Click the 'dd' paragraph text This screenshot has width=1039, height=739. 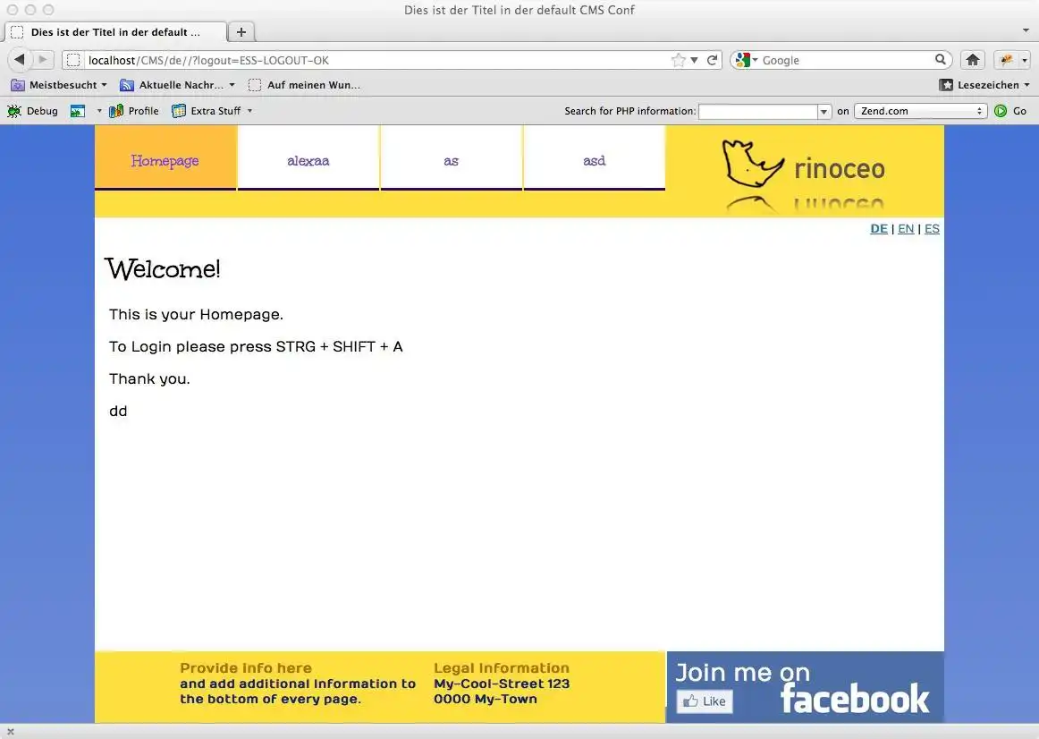tap(118, 411)
